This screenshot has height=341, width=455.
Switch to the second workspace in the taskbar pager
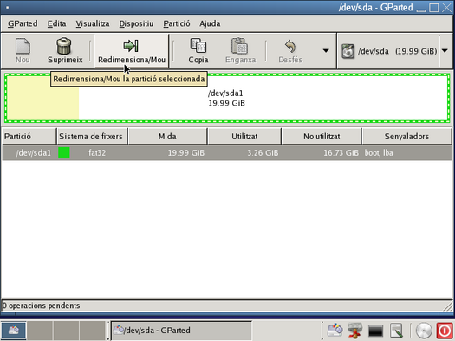(40, 331)
